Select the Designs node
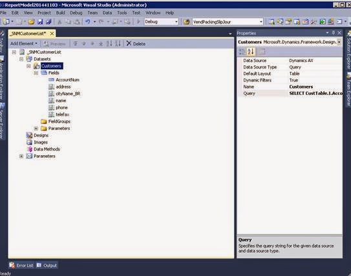The width and height of the screenshot is (351, 276). (x=41, y=136)
